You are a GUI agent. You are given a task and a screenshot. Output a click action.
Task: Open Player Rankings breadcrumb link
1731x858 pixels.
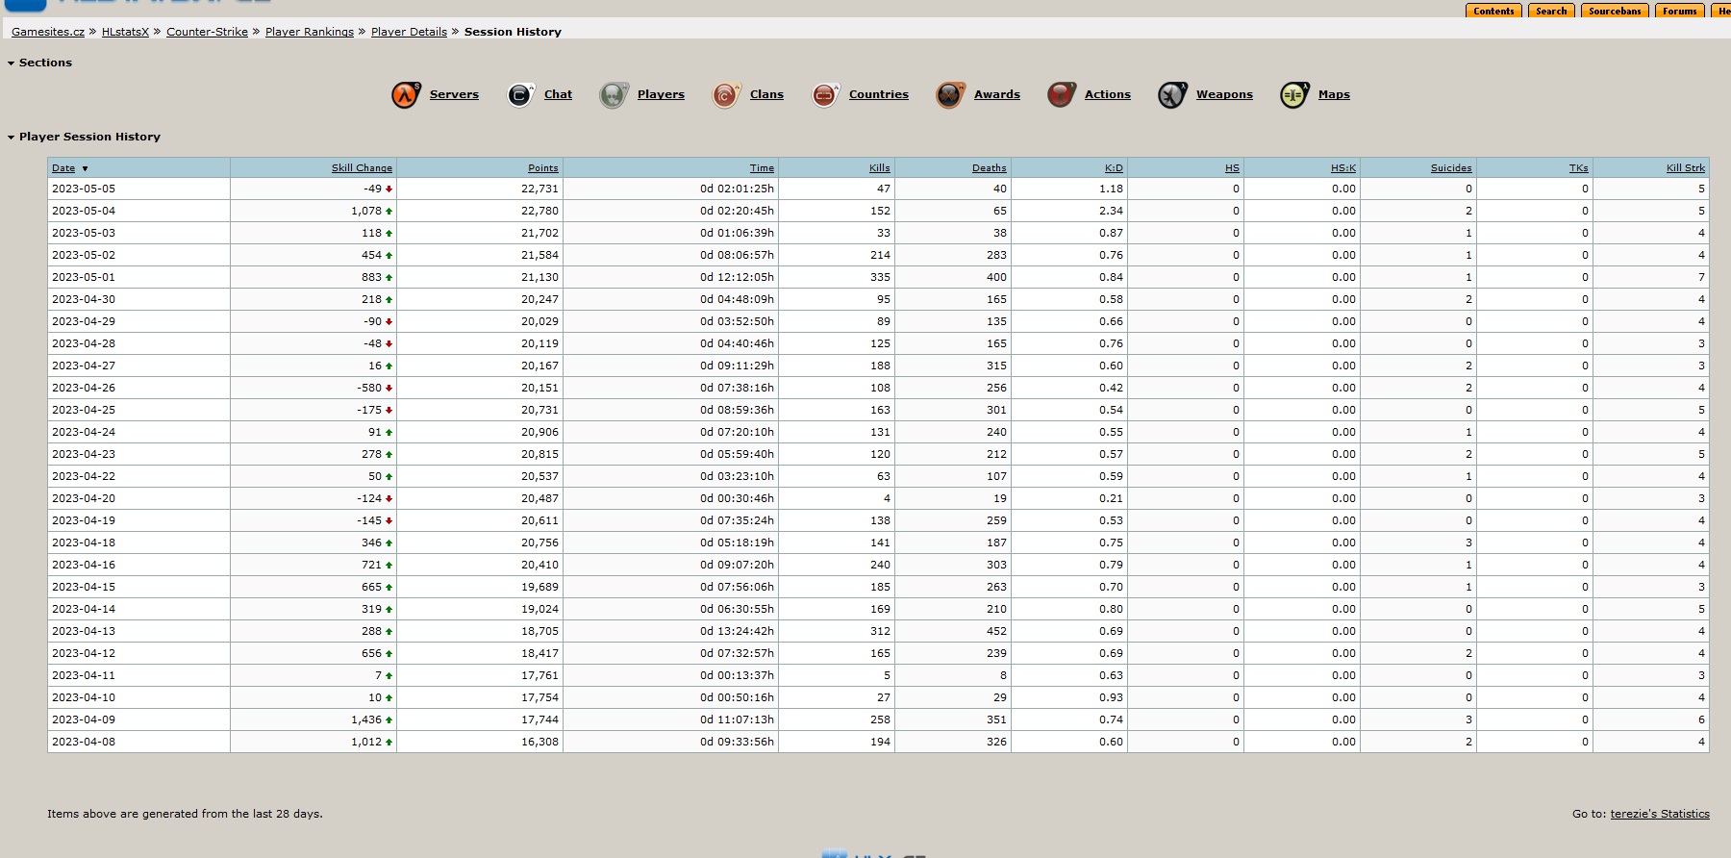tap(310, 32)
